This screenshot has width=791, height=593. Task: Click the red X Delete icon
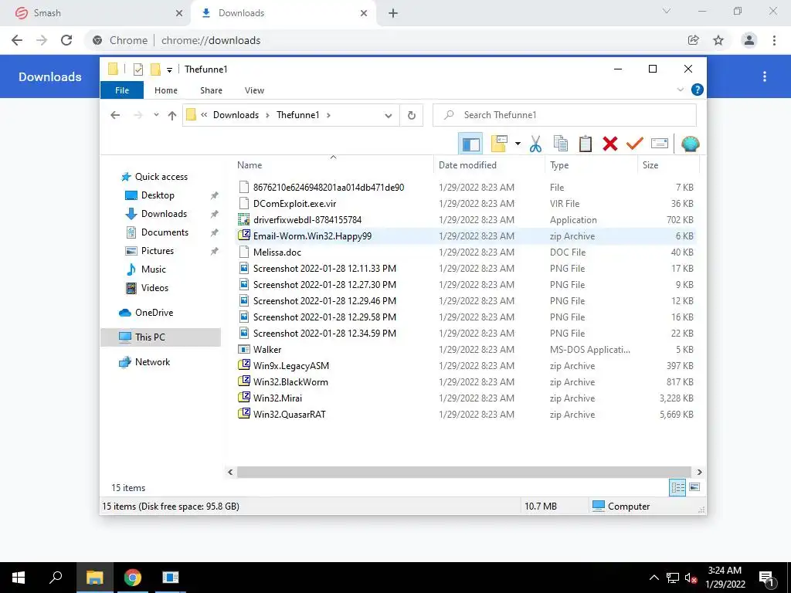pyautogui.click(x=610, y=144)
